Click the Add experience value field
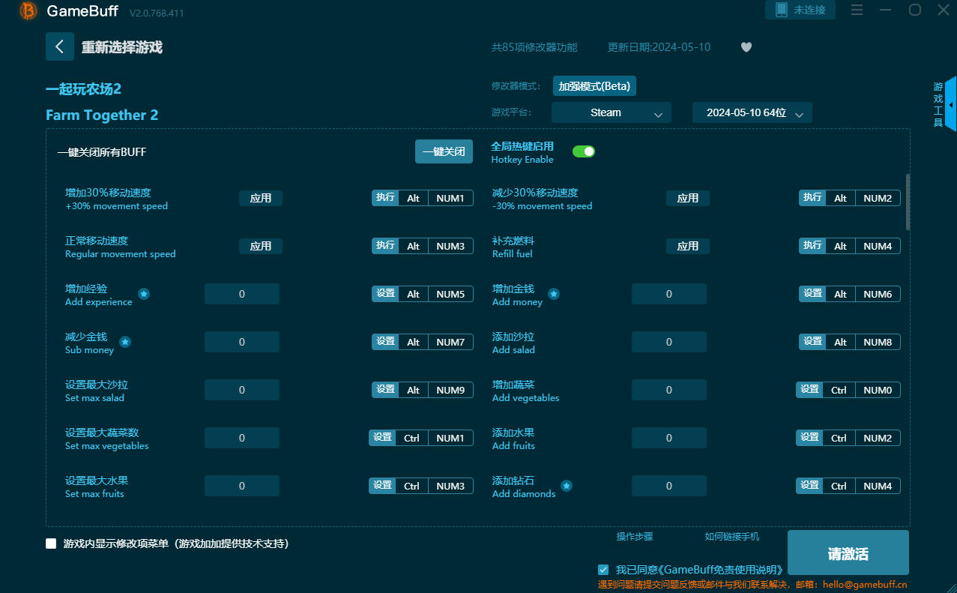 click(241, 294)
